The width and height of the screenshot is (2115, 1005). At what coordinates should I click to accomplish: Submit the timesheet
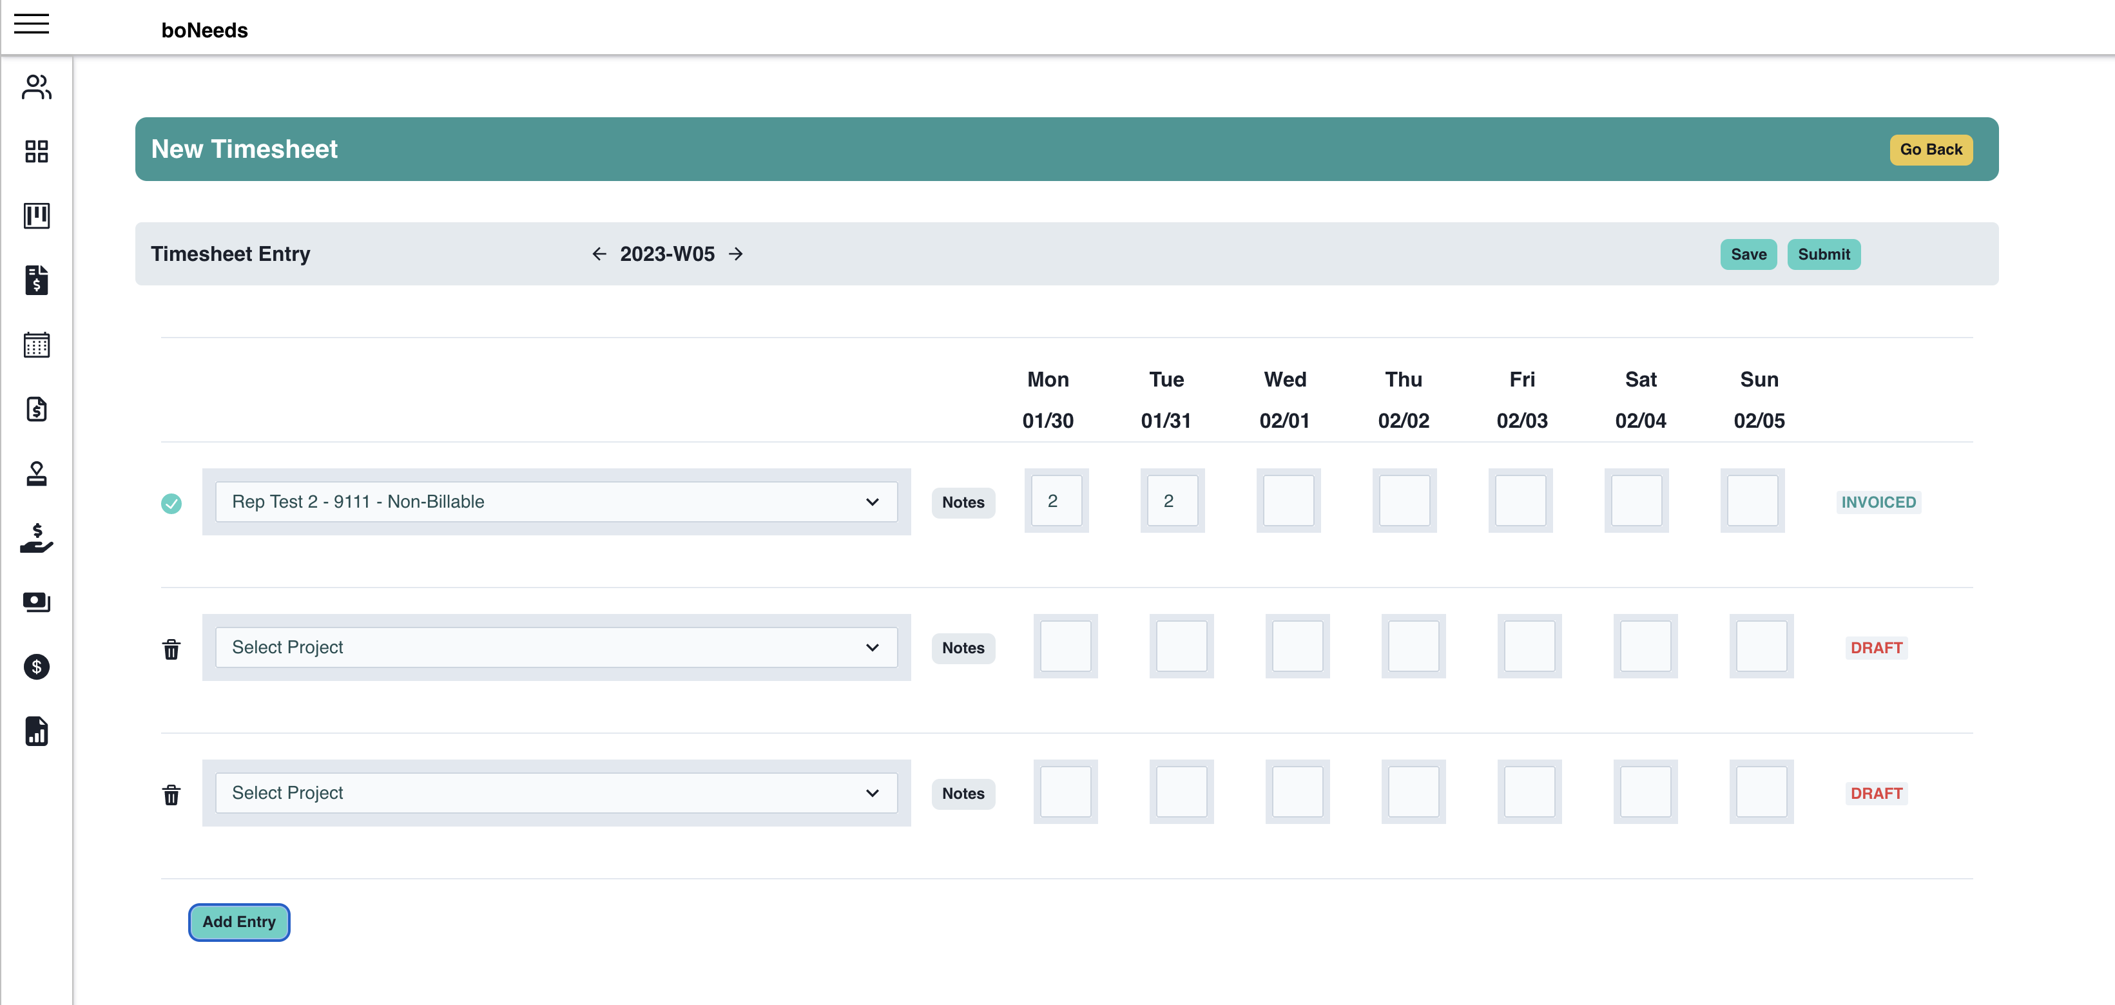(1824, 254)
